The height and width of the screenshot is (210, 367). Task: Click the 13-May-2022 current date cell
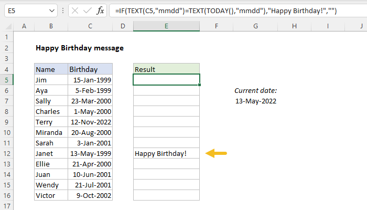pyautogui.click(x=255, y=101)
